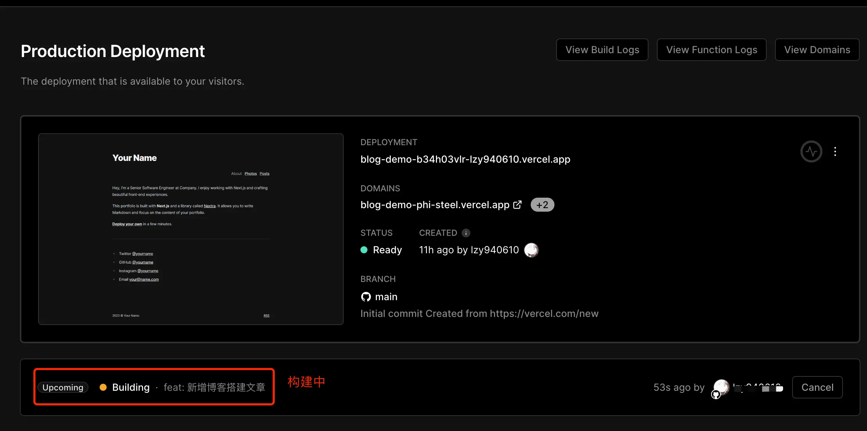Click the main branch name link
The image size is (867, 431).
point(386,297)
